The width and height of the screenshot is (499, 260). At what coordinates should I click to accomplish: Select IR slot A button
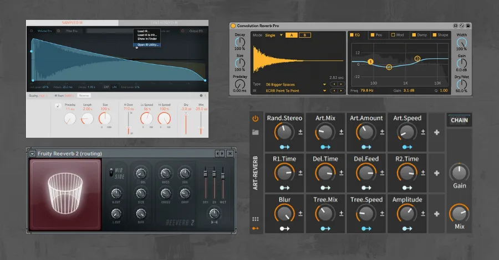click(x=291, y=35)
